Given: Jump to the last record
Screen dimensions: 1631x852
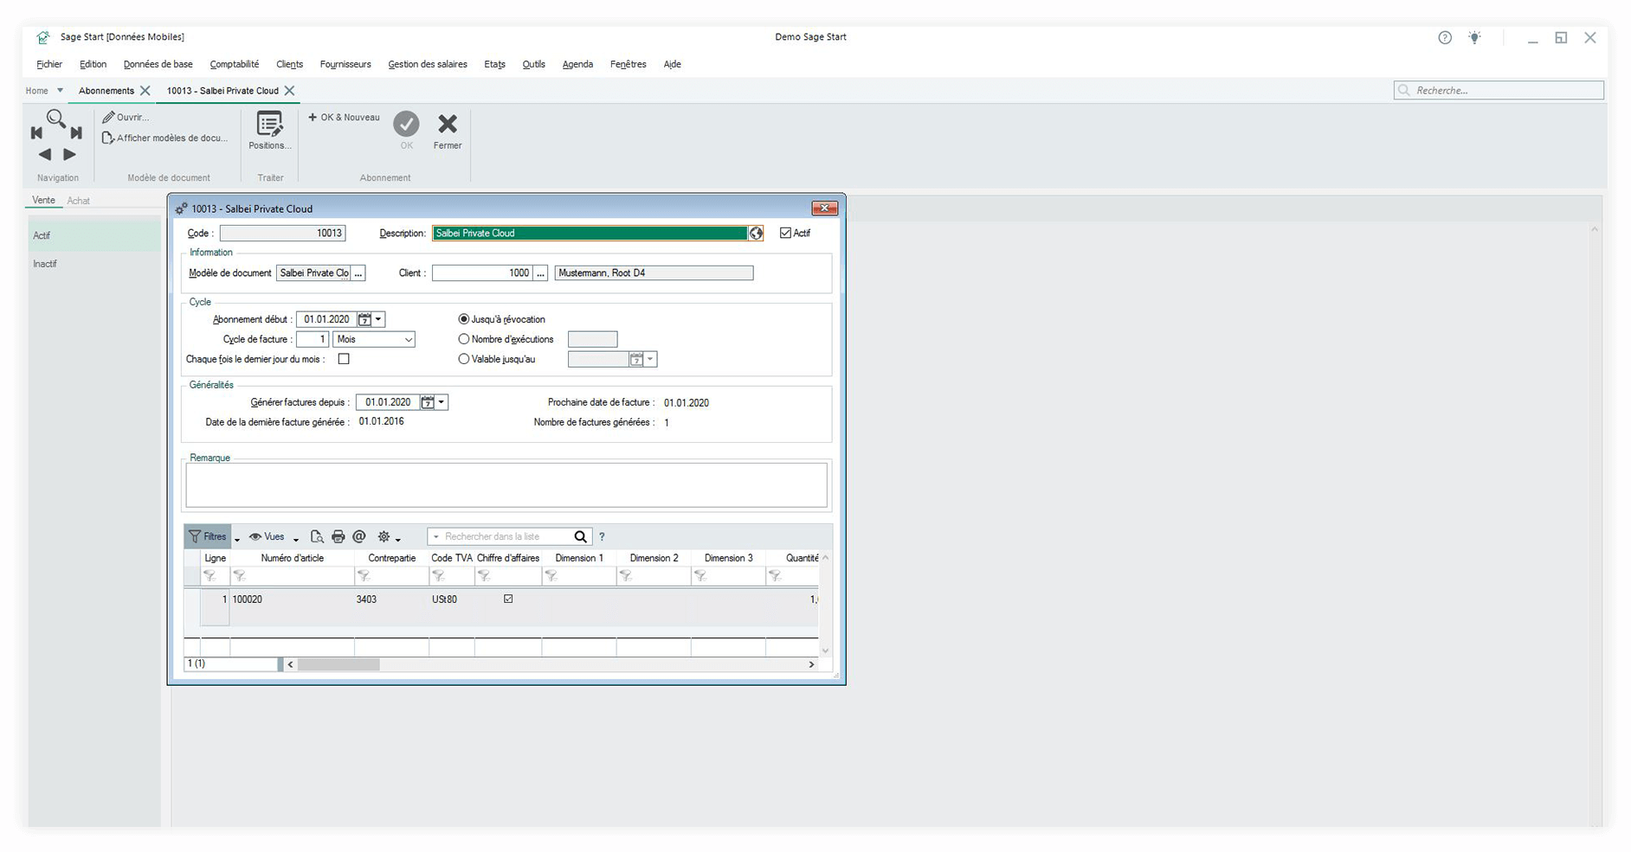Looking at the screenshot, I should coord(76,132).
